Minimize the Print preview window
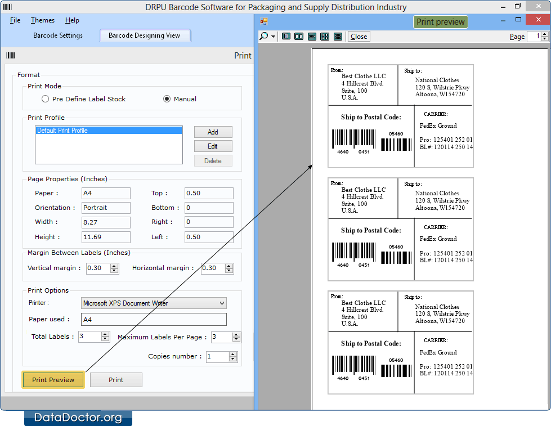The height and width of the screenshot is (426, 551). coord(503,20)
